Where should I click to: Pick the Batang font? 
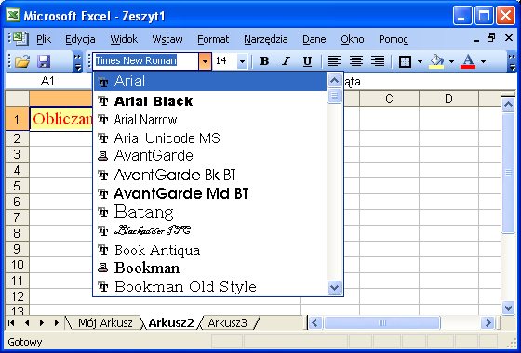pos(210,212)
